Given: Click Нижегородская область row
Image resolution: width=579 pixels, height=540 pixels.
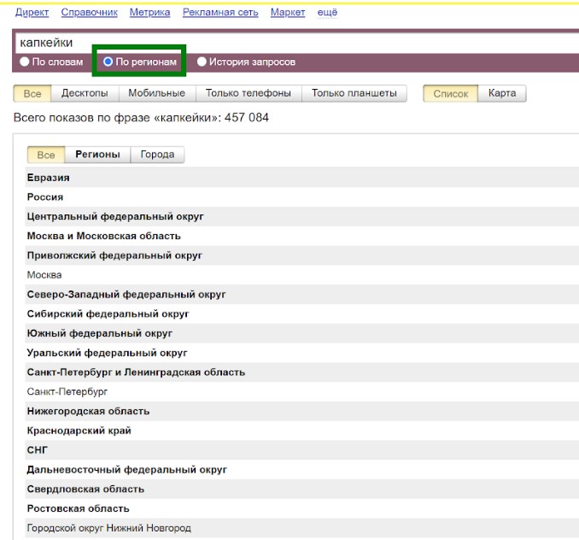Looking at the screenshot, I should point(302,412).
